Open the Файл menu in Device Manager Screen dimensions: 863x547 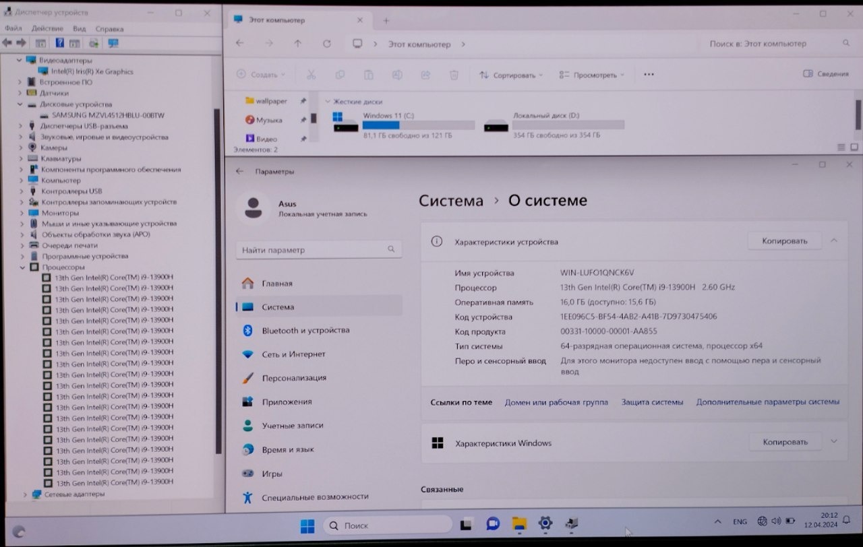coord(13,28)
